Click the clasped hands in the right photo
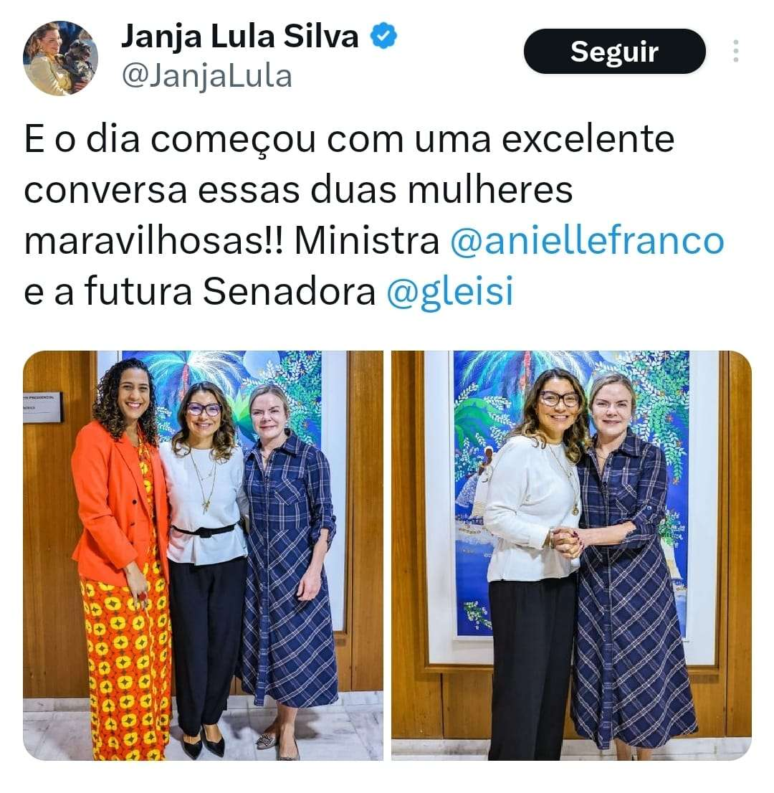The width and height of the screenshot is (774, 793). [x=567, y=541]
